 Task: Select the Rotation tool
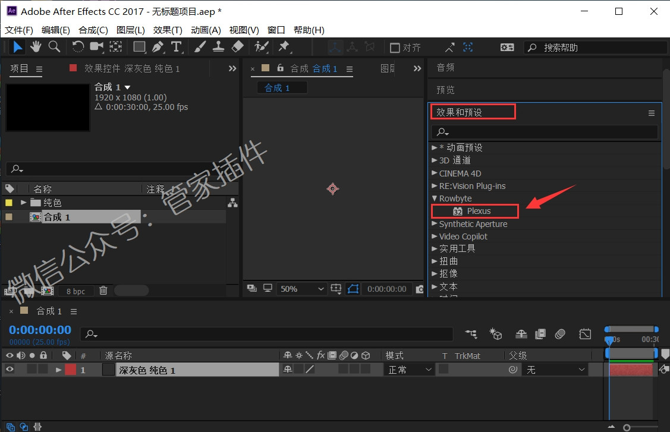tap(78, 46)
